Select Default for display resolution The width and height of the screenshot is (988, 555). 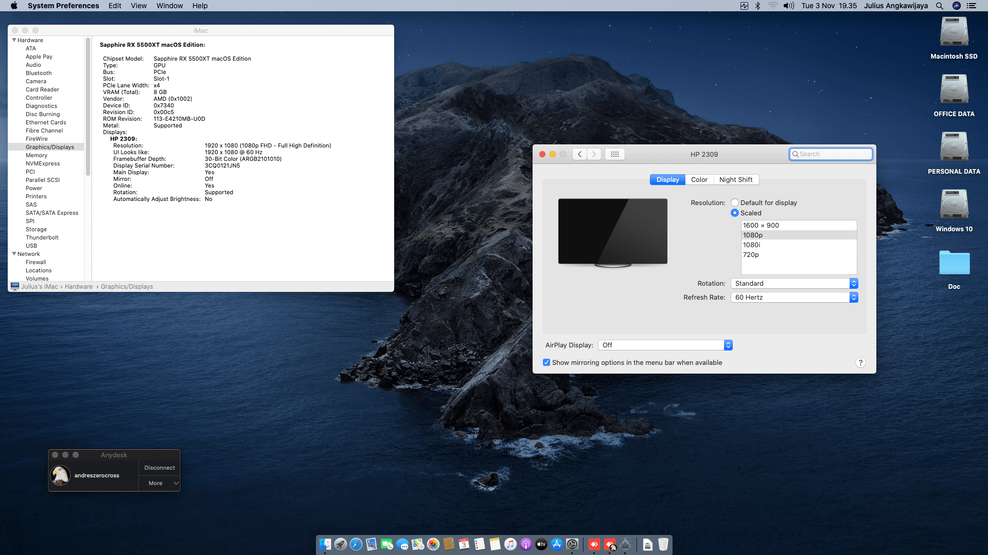[735, 202]
